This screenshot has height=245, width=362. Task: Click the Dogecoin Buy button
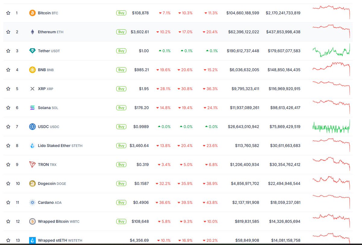tap(121, 184)
